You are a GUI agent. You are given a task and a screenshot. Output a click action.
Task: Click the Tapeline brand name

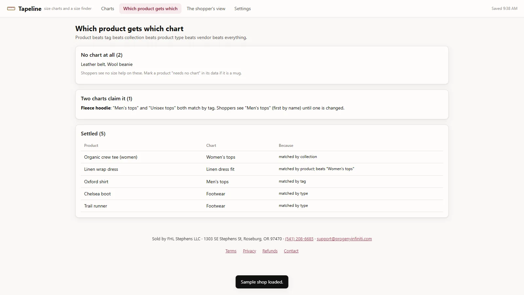30,9
